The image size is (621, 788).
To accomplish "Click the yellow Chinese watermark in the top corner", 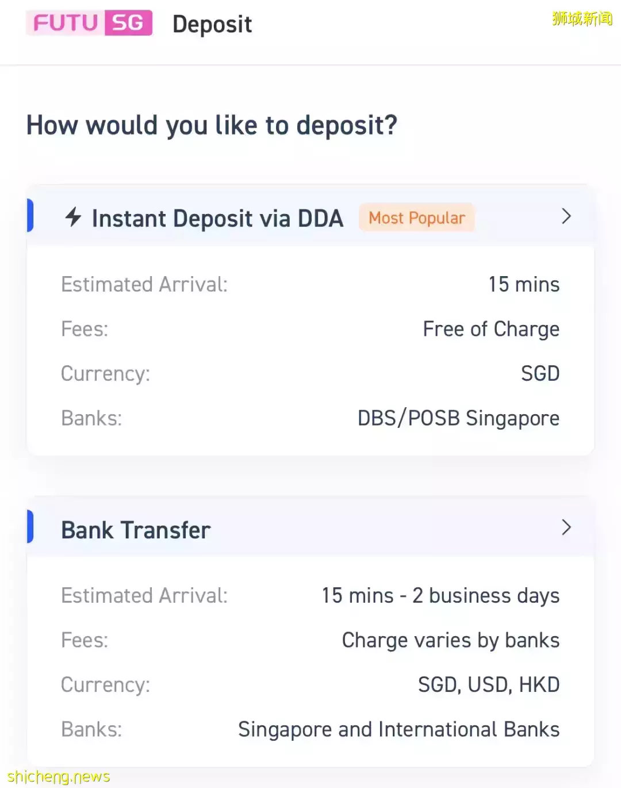I will click(582, 19).
